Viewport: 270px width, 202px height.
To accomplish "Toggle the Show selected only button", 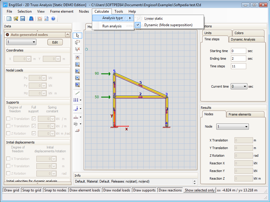I will pos(200,190).
